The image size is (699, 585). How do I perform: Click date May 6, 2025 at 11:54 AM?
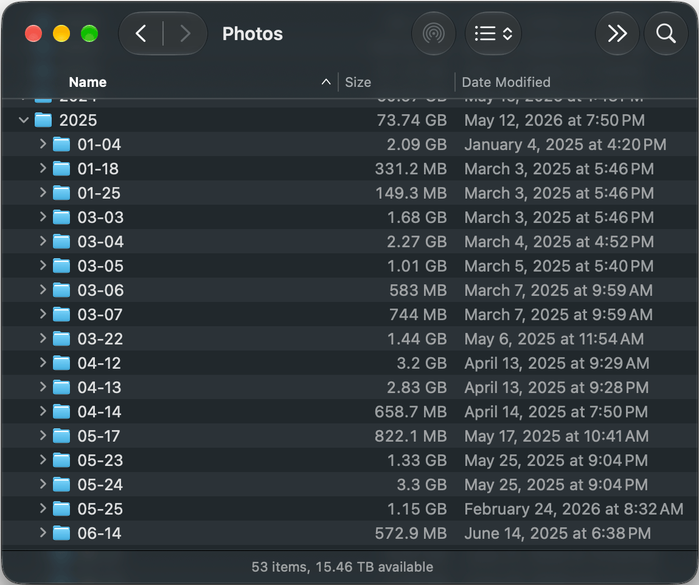click(x=554, y=339)
